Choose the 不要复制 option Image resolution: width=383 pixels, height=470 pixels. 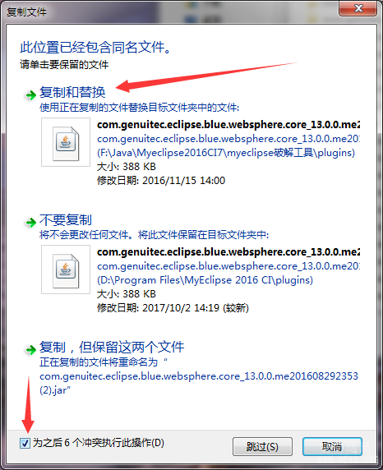coord(66,219)
